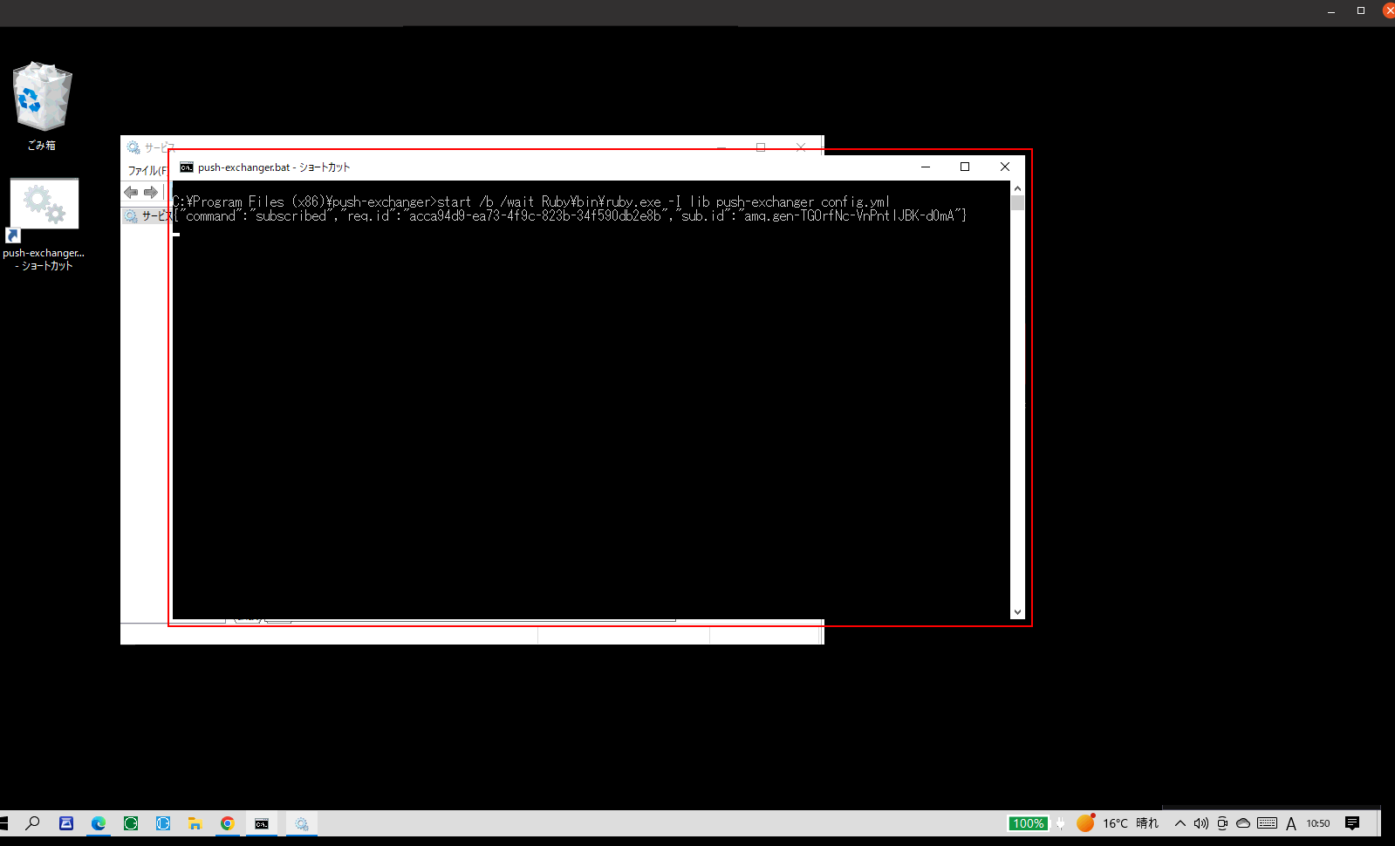1395x846 pixels.
Task: Open the OneDrive cloud tray icon
Action: (x=1243, y=823)
